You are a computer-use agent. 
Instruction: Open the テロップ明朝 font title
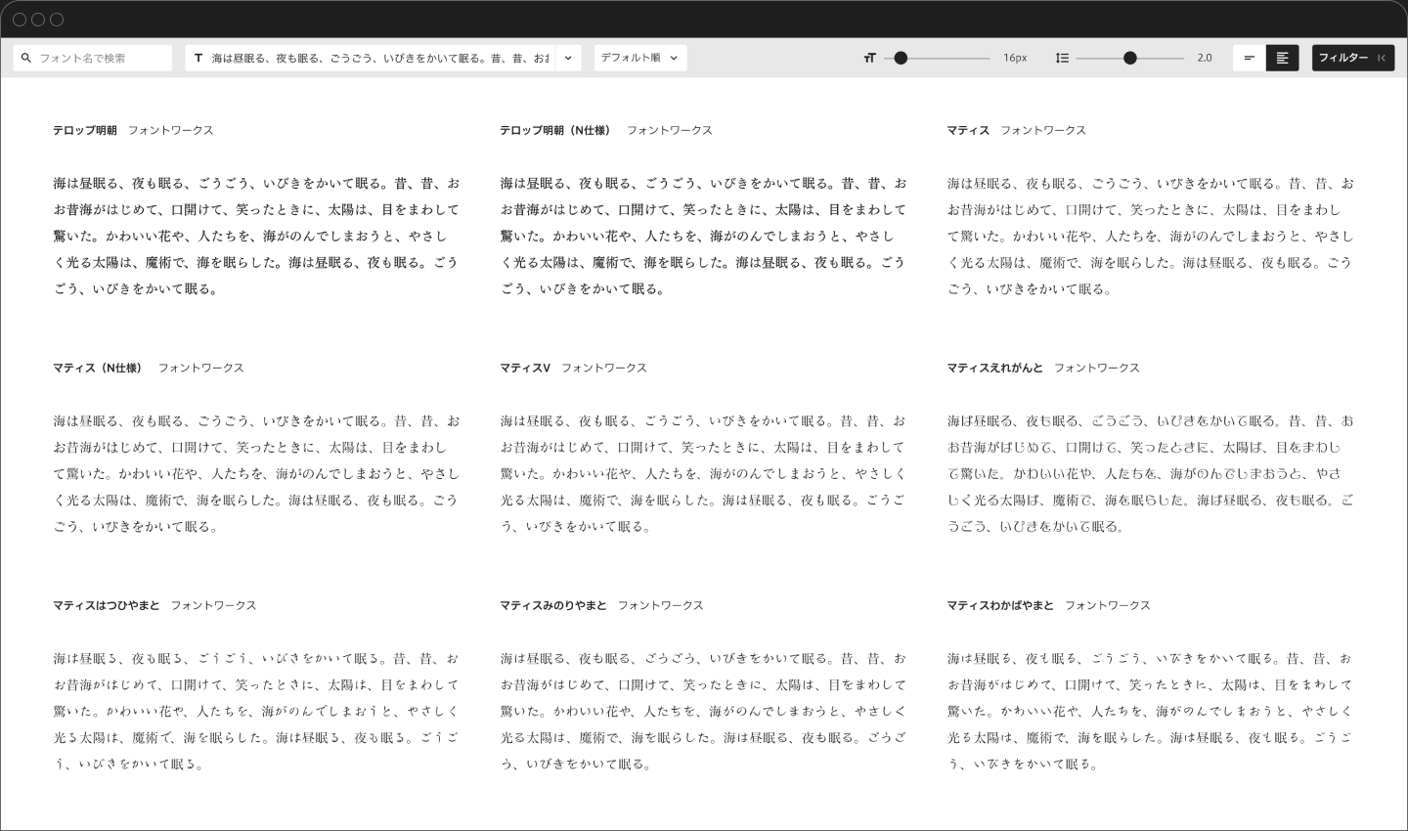(x=85, y=130)
